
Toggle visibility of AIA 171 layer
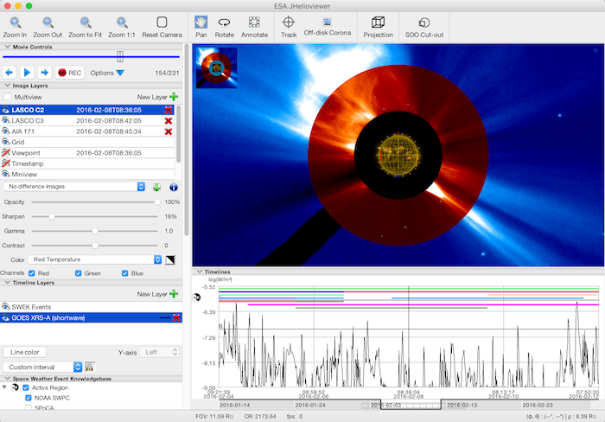(5, 131)
